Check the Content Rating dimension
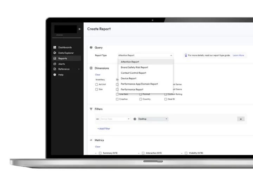 (166, 94)
